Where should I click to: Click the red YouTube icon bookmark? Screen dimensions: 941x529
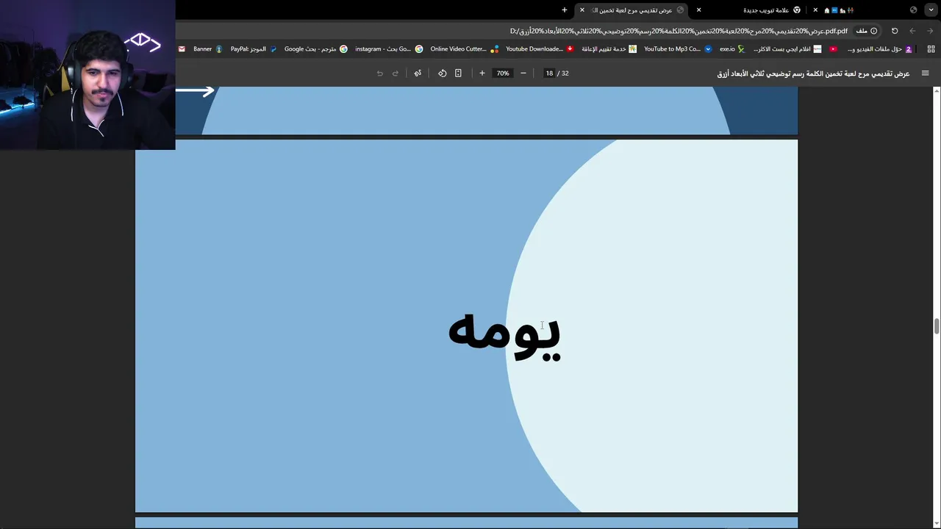pyautogui.click(x=833, y=49)
